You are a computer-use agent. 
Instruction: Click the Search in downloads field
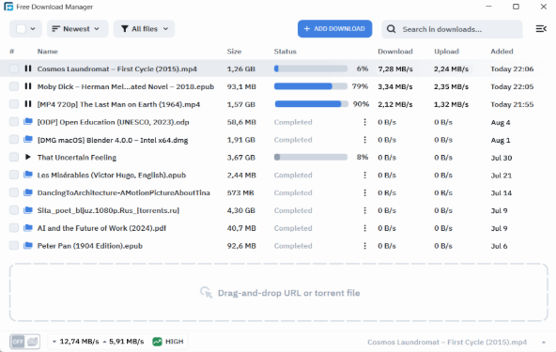tap(452, 29)
